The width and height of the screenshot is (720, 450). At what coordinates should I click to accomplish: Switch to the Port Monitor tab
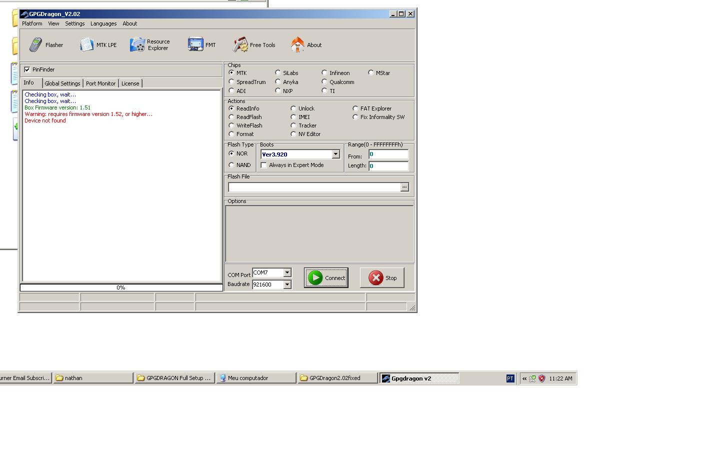pyautogui.click(x=100, y=83)
